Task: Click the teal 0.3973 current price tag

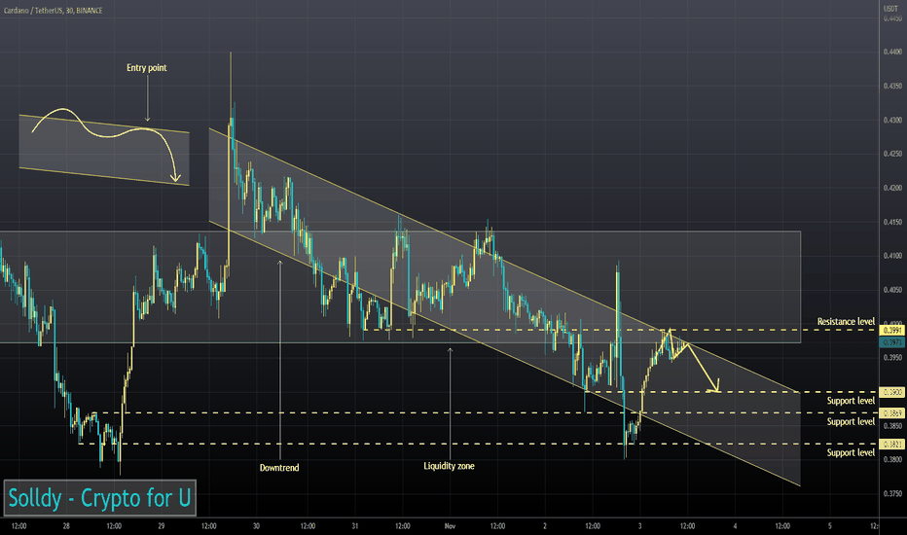Action: pyautogui.click(x=891, y=342)
